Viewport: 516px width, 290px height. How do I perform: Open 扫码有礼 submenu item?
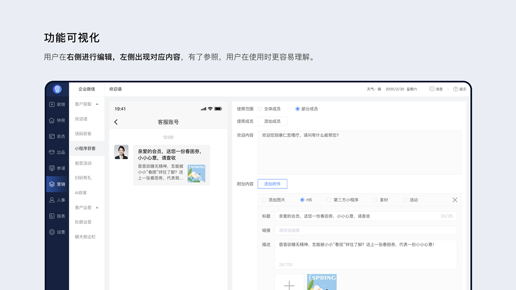tap(83, 178)
